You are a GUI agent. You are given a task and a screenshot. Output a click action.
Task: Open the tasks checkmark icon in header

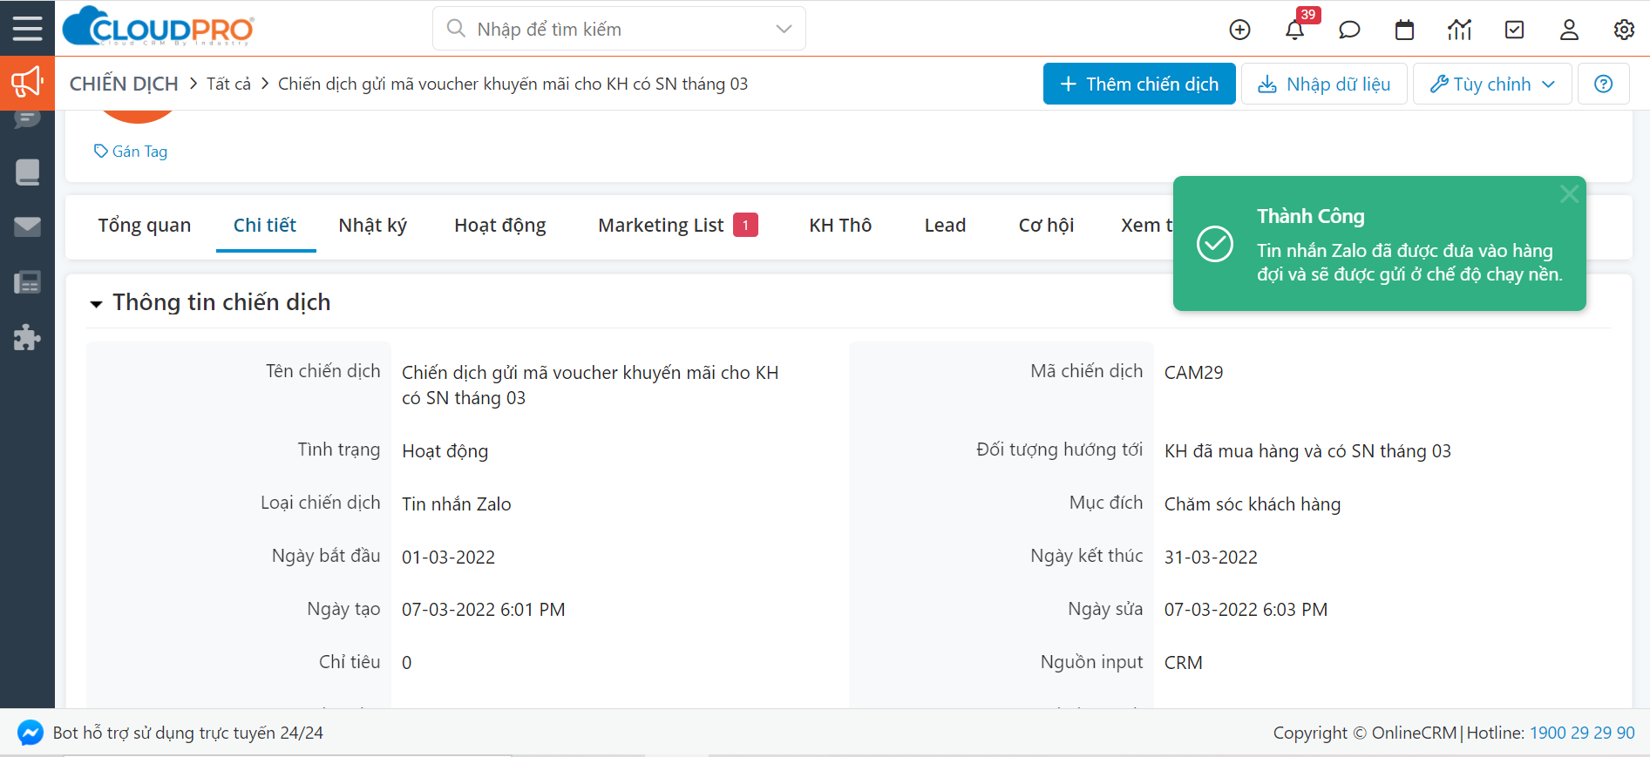1515,30
